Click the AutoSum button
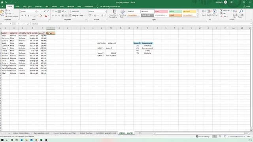 pos(225,11)
